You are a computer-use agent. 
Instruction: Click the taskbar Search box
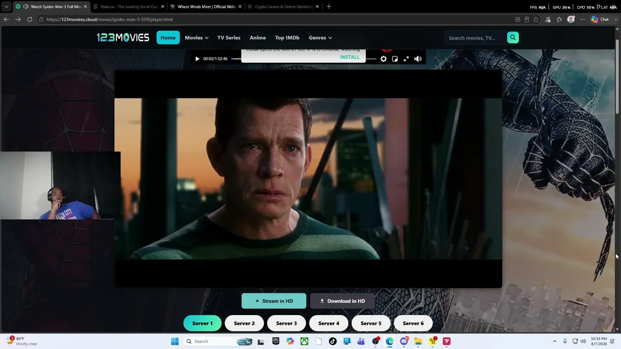point(218,341)
